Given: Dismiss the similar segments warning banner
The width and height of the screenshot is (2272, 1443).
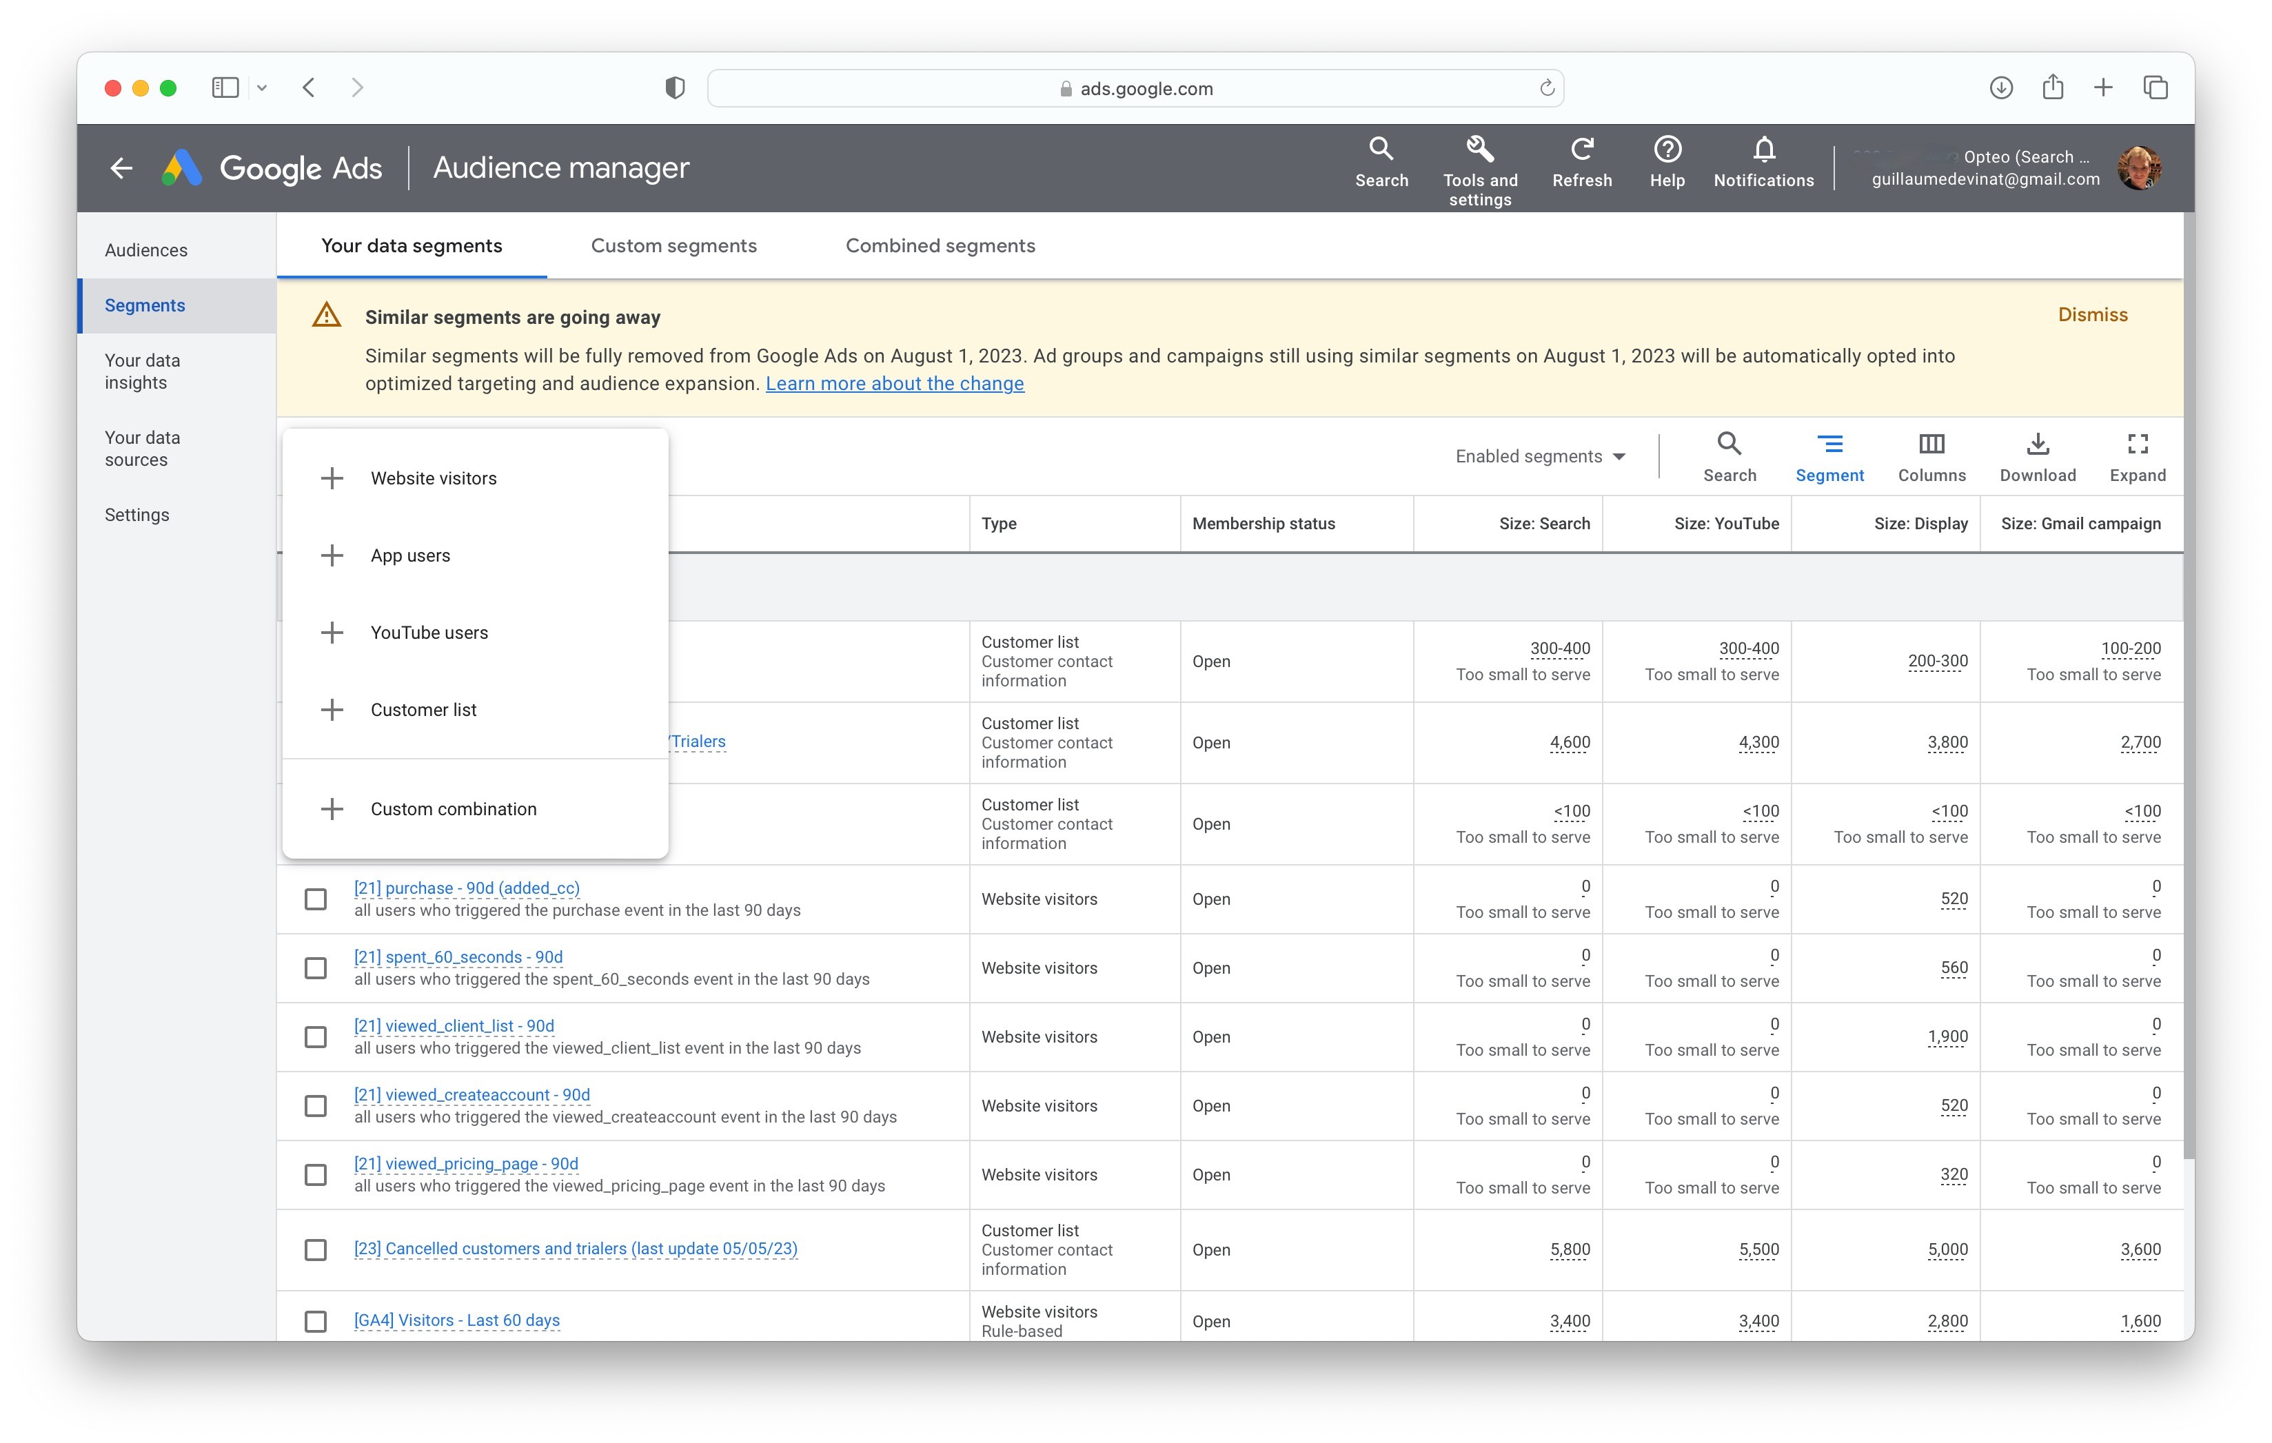Looking at the screenshot, I should coord(2092,315).
